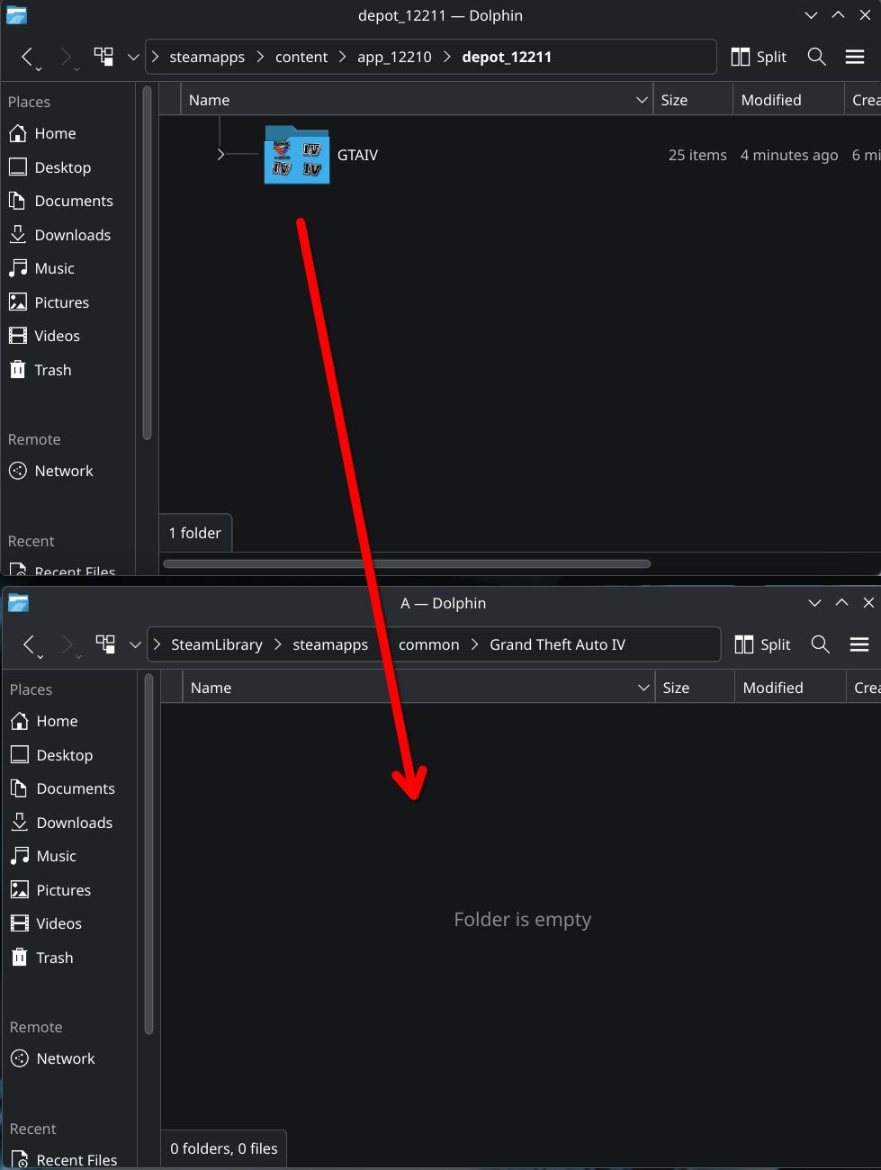881x1170 pixels.
Task: Open hamburger menu in depot_12211 window
Action: coord(855,57)
